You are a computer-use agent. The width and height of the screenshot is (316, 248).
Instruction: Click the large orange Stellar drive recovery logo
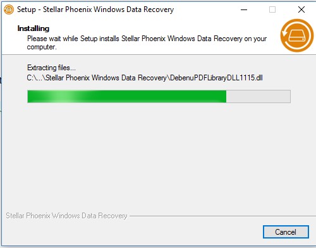[x=297, y=35]
